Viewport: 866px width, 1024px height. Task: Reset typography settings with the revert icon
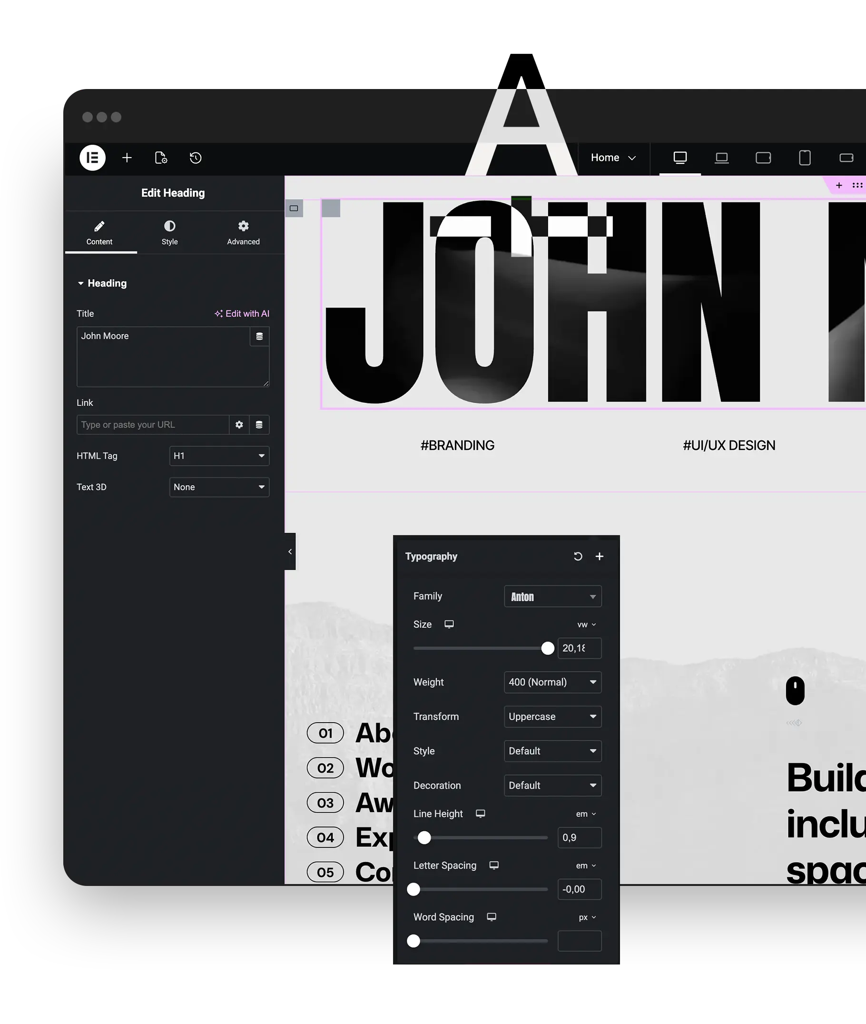tap(578, 556)
